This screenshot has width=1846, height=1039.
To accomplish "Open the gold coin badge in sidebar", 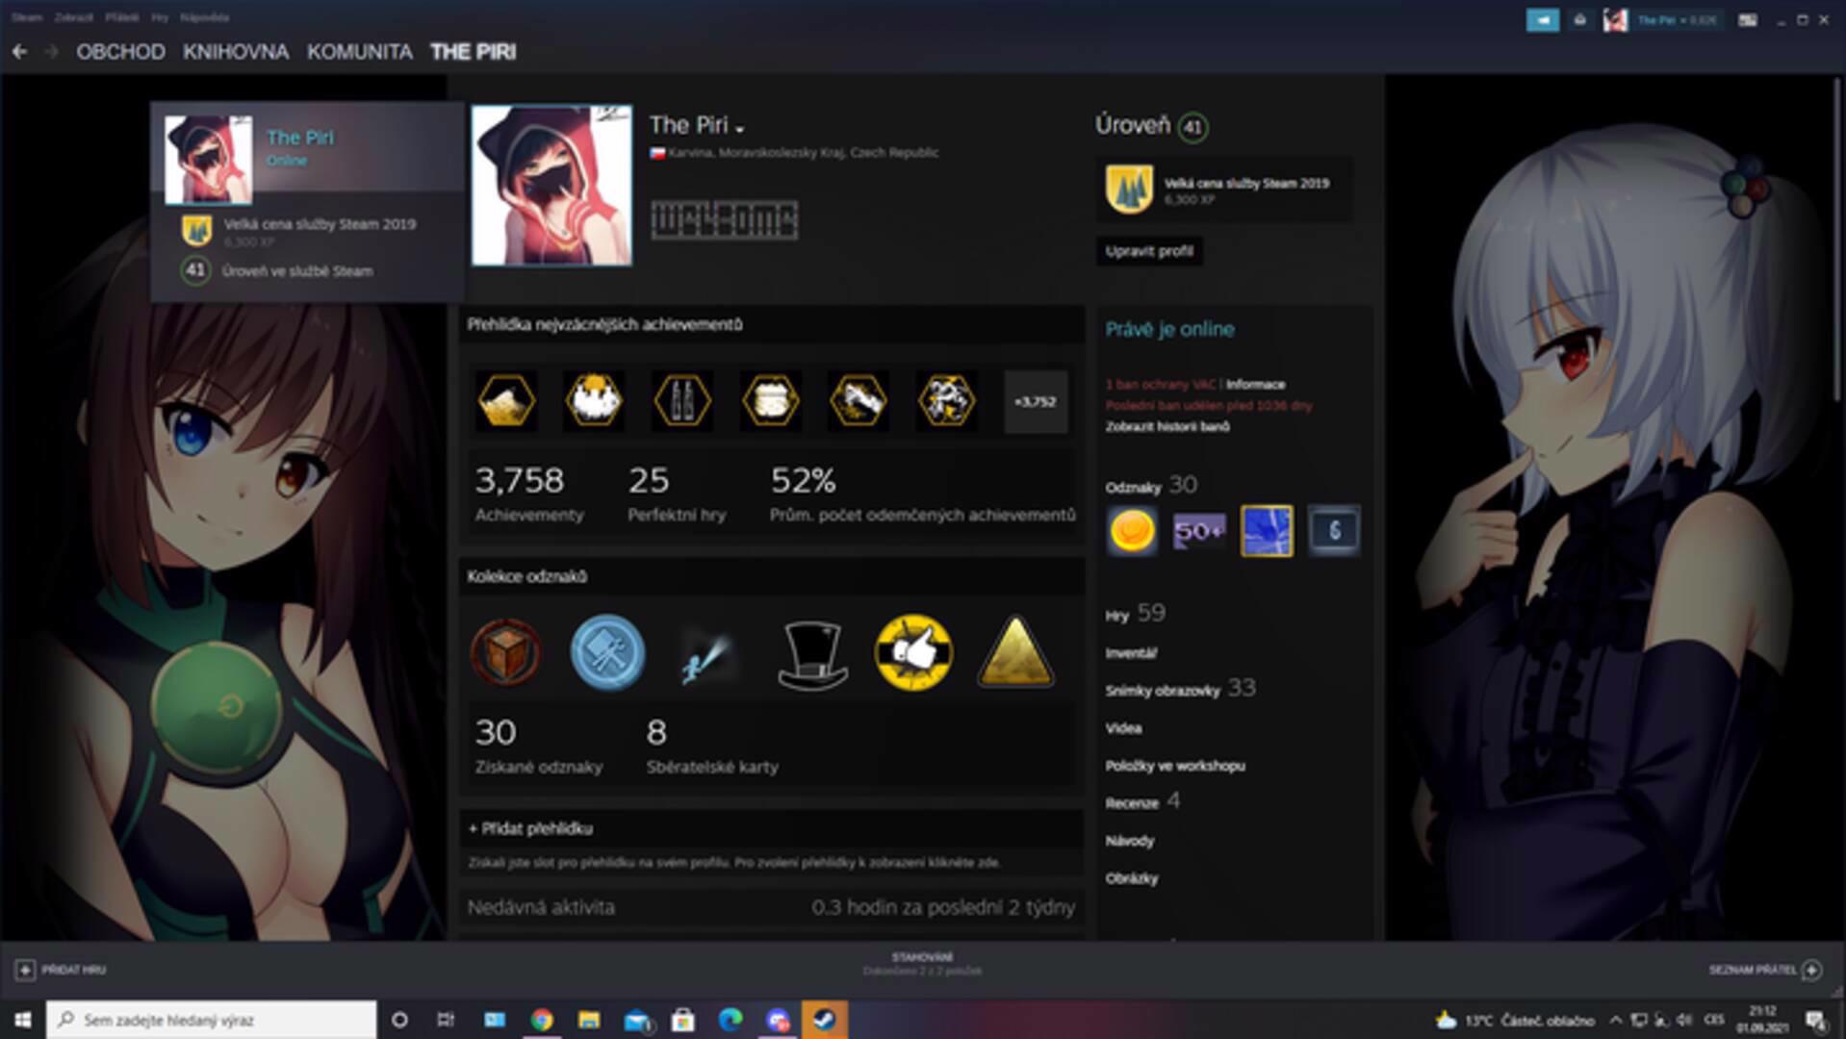I will (x=1132, y=530).
